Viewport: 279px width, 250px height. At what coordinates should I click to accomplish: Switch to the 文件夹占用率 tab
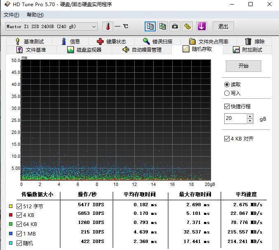(x=209, y=41)
